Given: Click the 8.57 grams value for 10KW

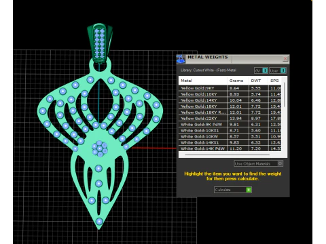Looking at the screenshot, I should pos(234,136).
